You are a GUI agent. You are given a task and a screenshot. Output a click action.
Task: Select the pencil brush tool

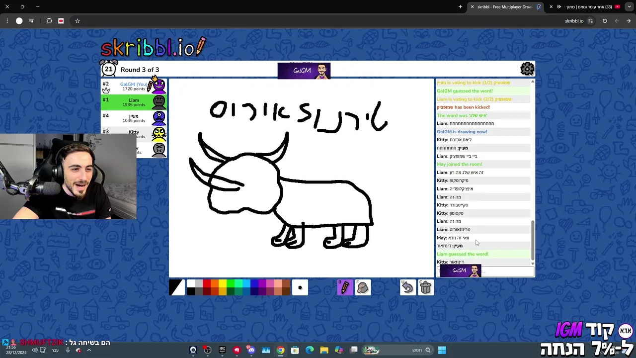pyautogui.click(x=345, y=287)
